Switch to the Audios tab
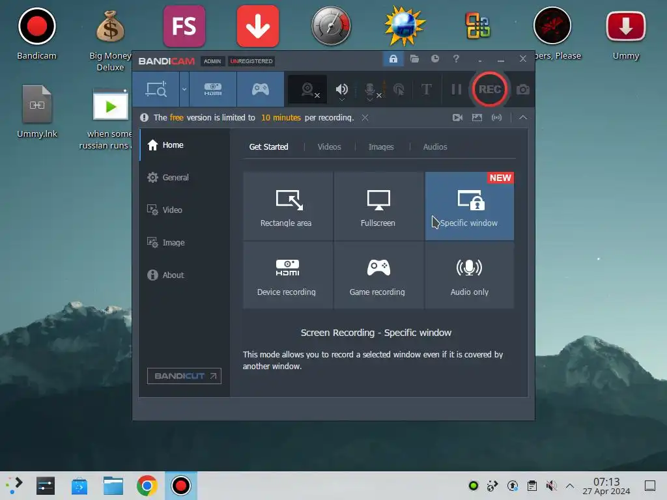The height and width of the screenshot is (500, 667). (434, 146)
